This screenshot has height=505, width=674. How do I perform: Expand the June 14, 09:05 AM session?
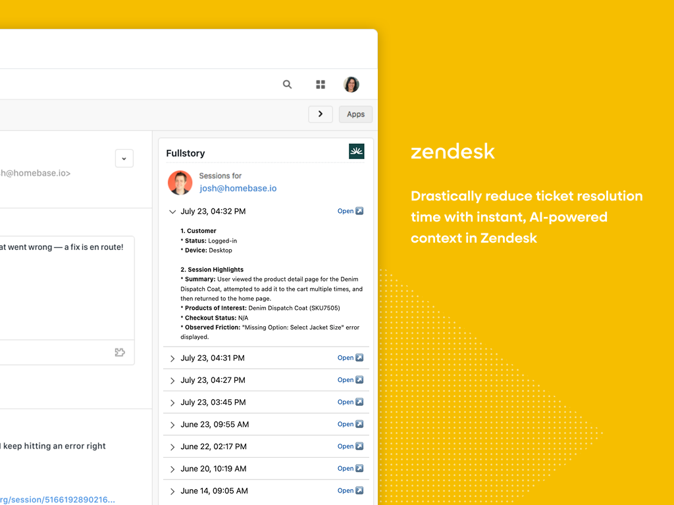point(172,492)
